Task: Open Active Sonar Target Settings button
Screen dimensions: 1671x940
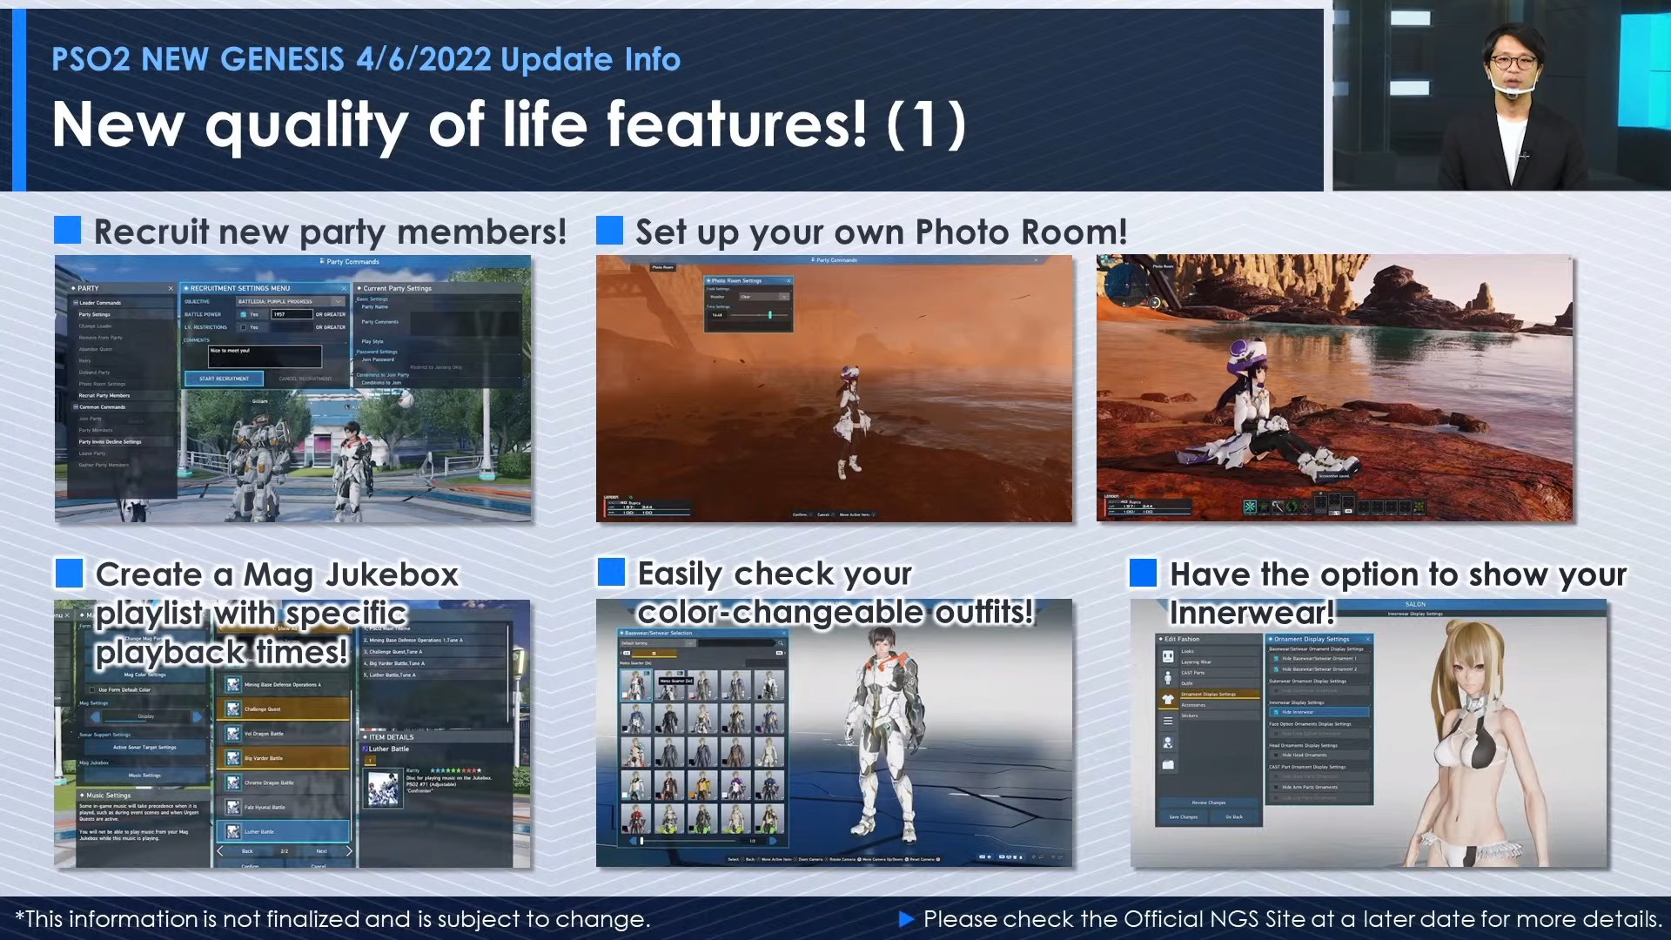Action: click(x=145, y=748)
